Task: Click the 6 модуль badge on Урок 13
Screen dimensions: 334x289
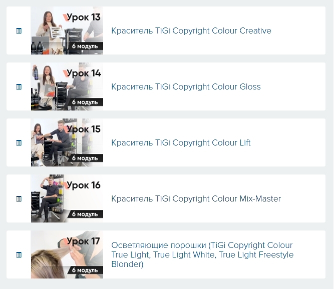Action: 85,46
